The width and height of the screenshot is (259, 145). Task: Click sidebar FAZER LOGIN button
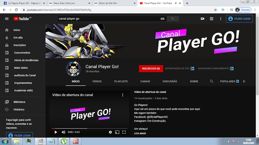click(x=19, y=135)
